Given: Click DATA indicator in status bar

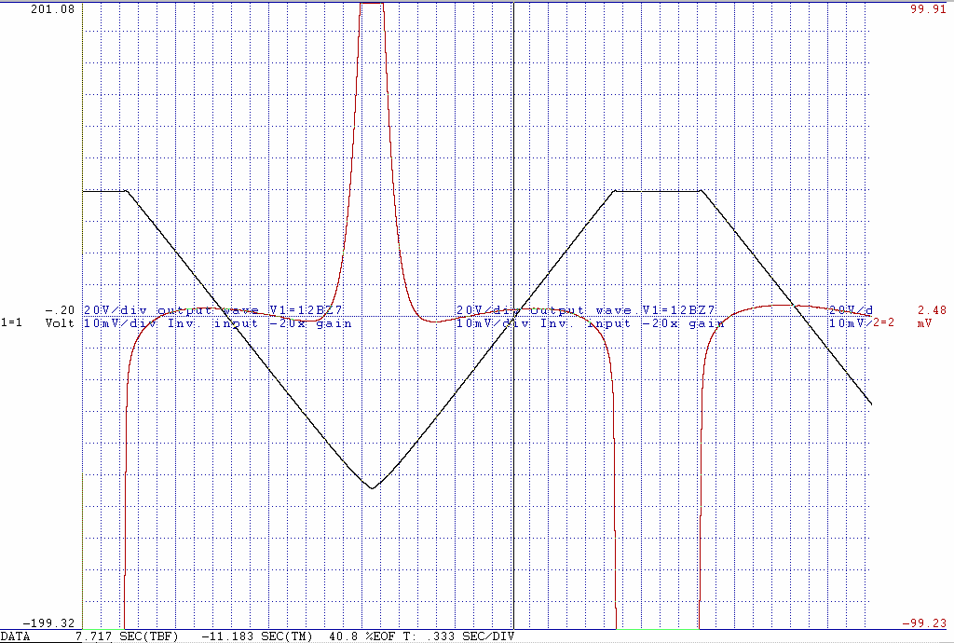Looking at the screenshot, I should pos(16,636).
